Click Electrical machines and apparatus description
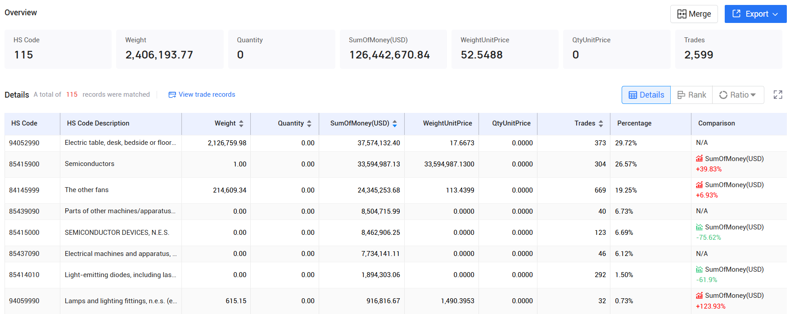This screenshot has height=314, width=790. (121, 254)
